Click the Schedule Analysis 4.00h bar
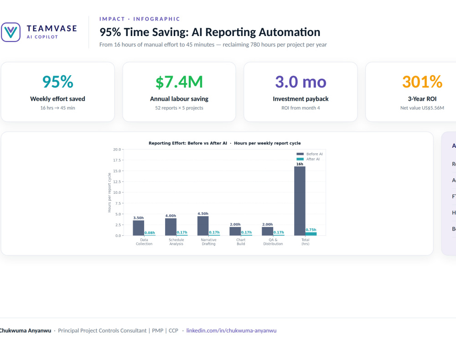The height and width of the screenshot is (342, 456). [171, 227]
